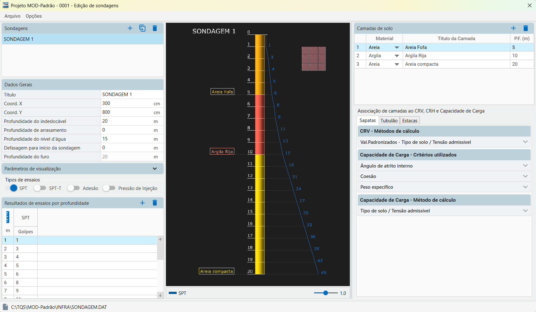This screenshot has height=312, width=536.
Task: Switch to the Tubulão tab
Action: coord(389,120)
